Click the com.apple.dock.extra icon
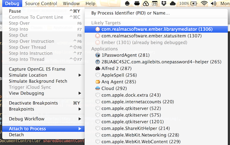 click(97, 95)
